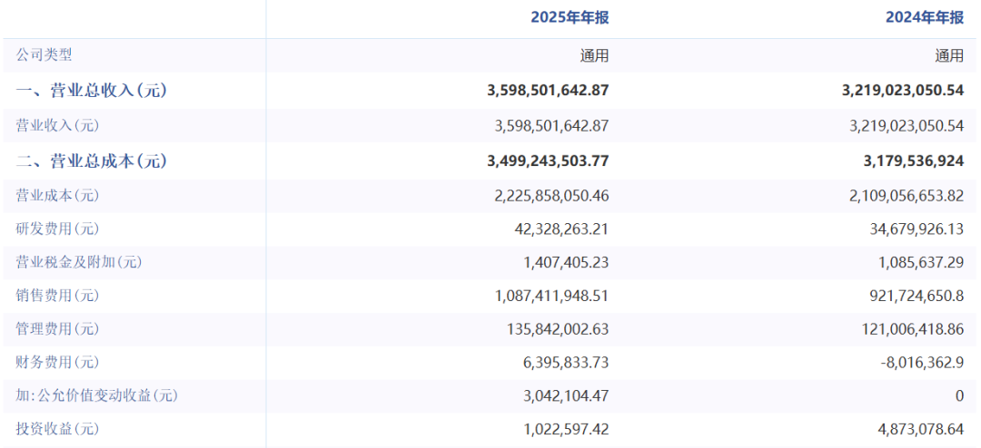Screen dimensions: 981x448
Task: Click operating cost value 2,225,858,050.46
Action: pos(551,196)
